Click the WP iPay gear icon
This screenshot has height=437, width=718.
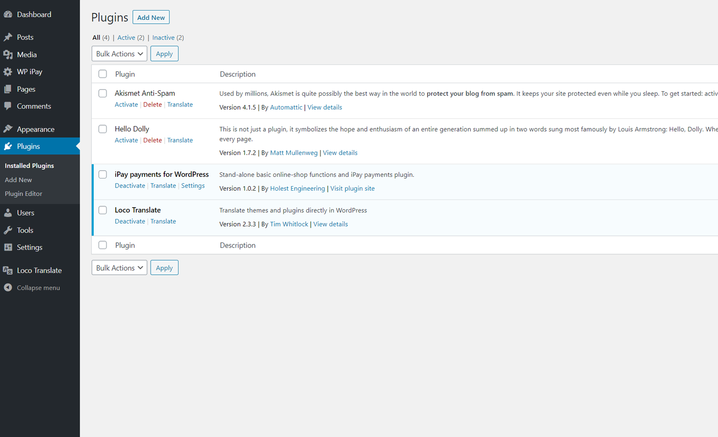tap(8, 72)
